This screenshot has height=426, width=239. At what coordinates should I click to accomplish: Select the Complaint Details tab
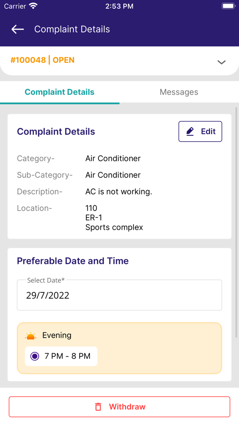click(60, 92)
